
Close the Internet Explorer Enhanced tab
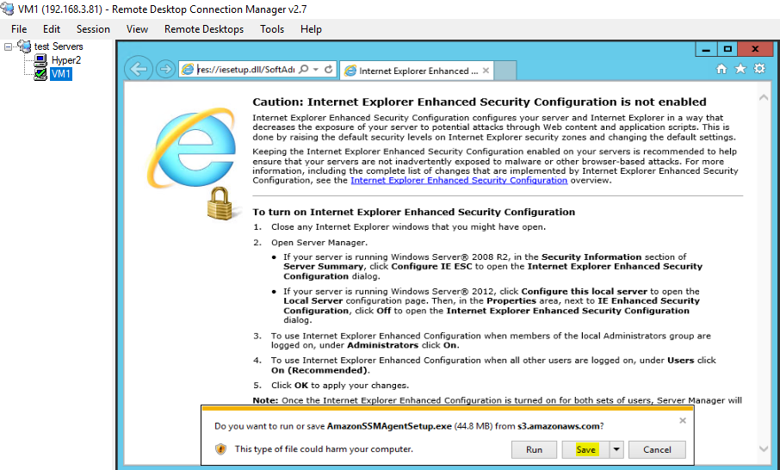click(486, 71)
